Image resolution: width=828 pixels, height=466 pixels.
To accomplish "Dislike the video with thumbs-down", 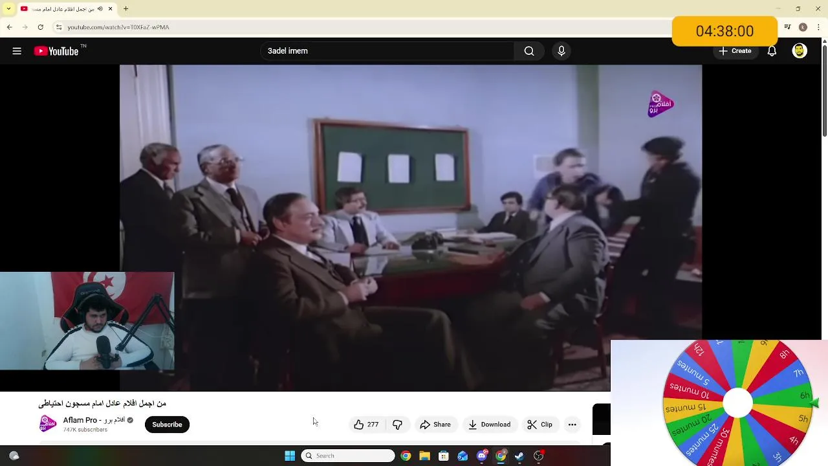I will (397, 425).
